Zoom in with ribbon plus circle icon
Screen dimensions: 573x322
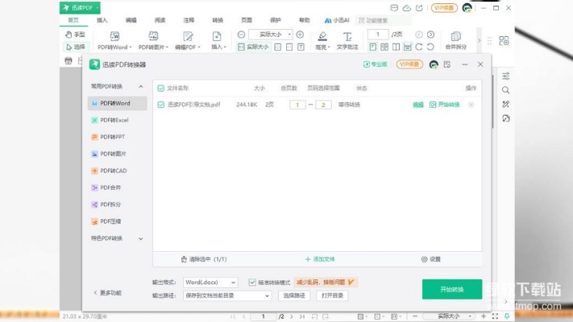click(x=300, y=35)
